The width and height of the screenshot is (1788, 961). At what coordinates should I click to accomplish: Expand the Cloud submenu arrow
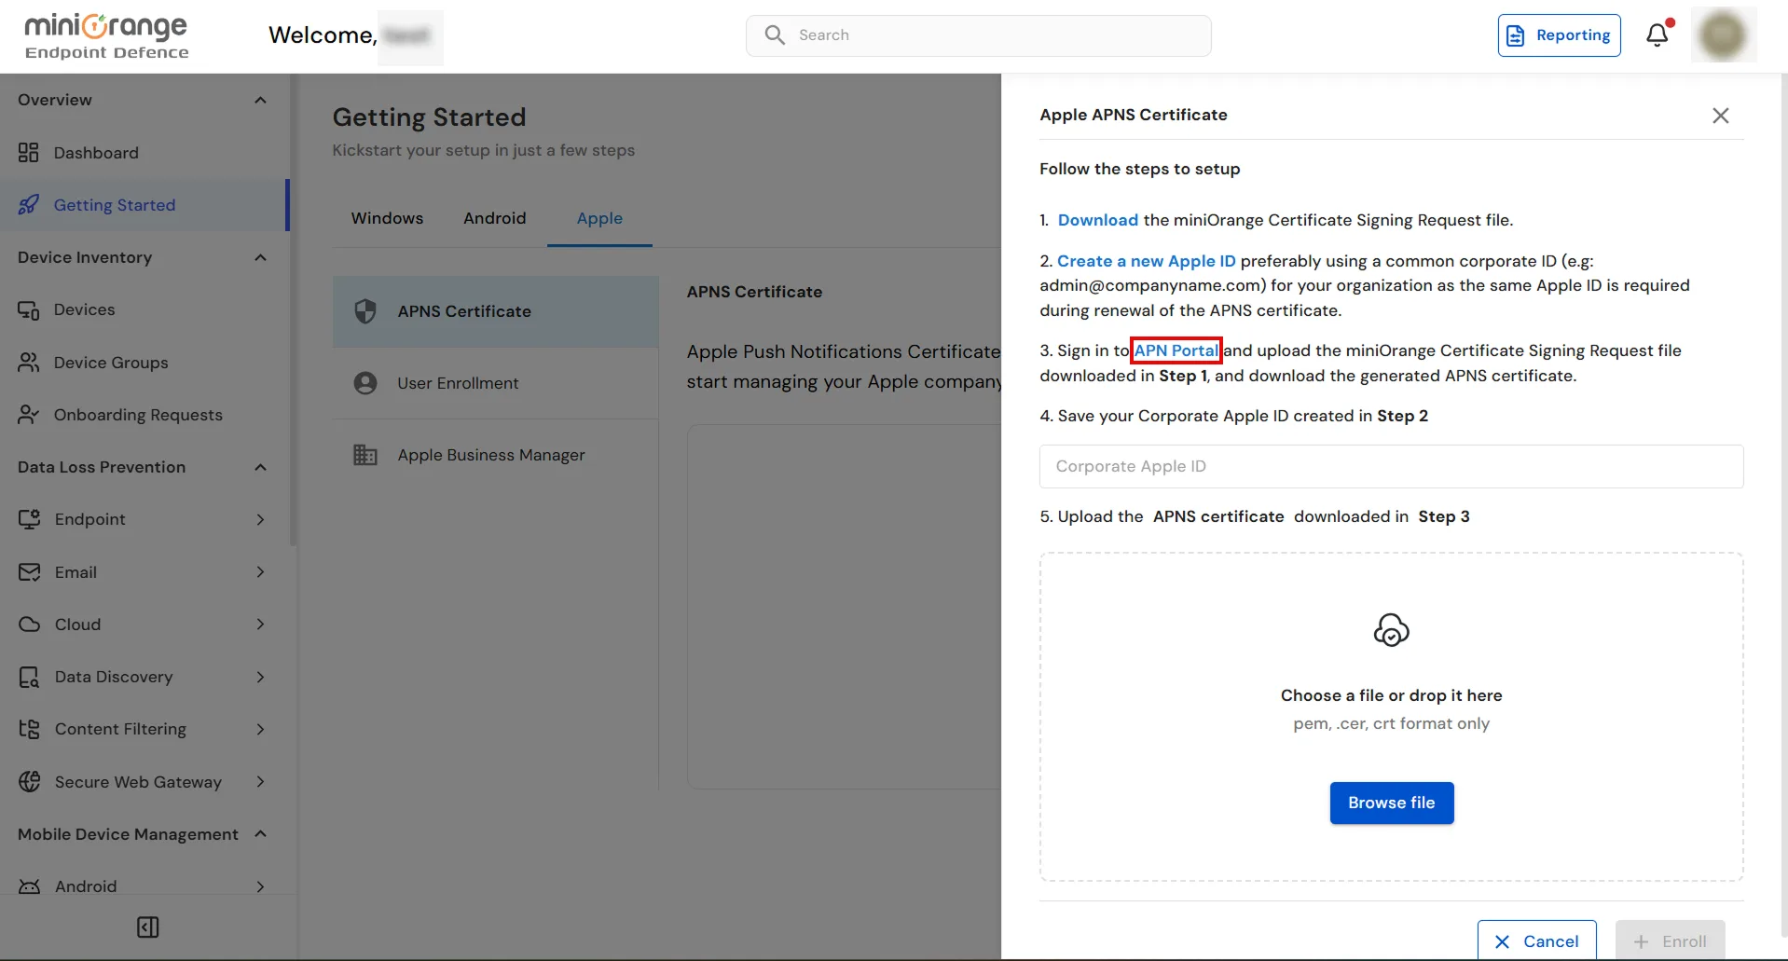261,624
